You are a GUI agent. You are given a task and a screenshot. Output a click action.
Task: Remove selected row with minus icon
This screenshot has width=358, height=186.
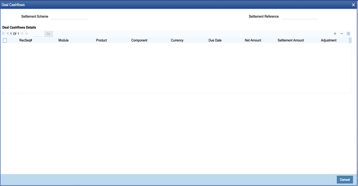[x=342, y=34]
